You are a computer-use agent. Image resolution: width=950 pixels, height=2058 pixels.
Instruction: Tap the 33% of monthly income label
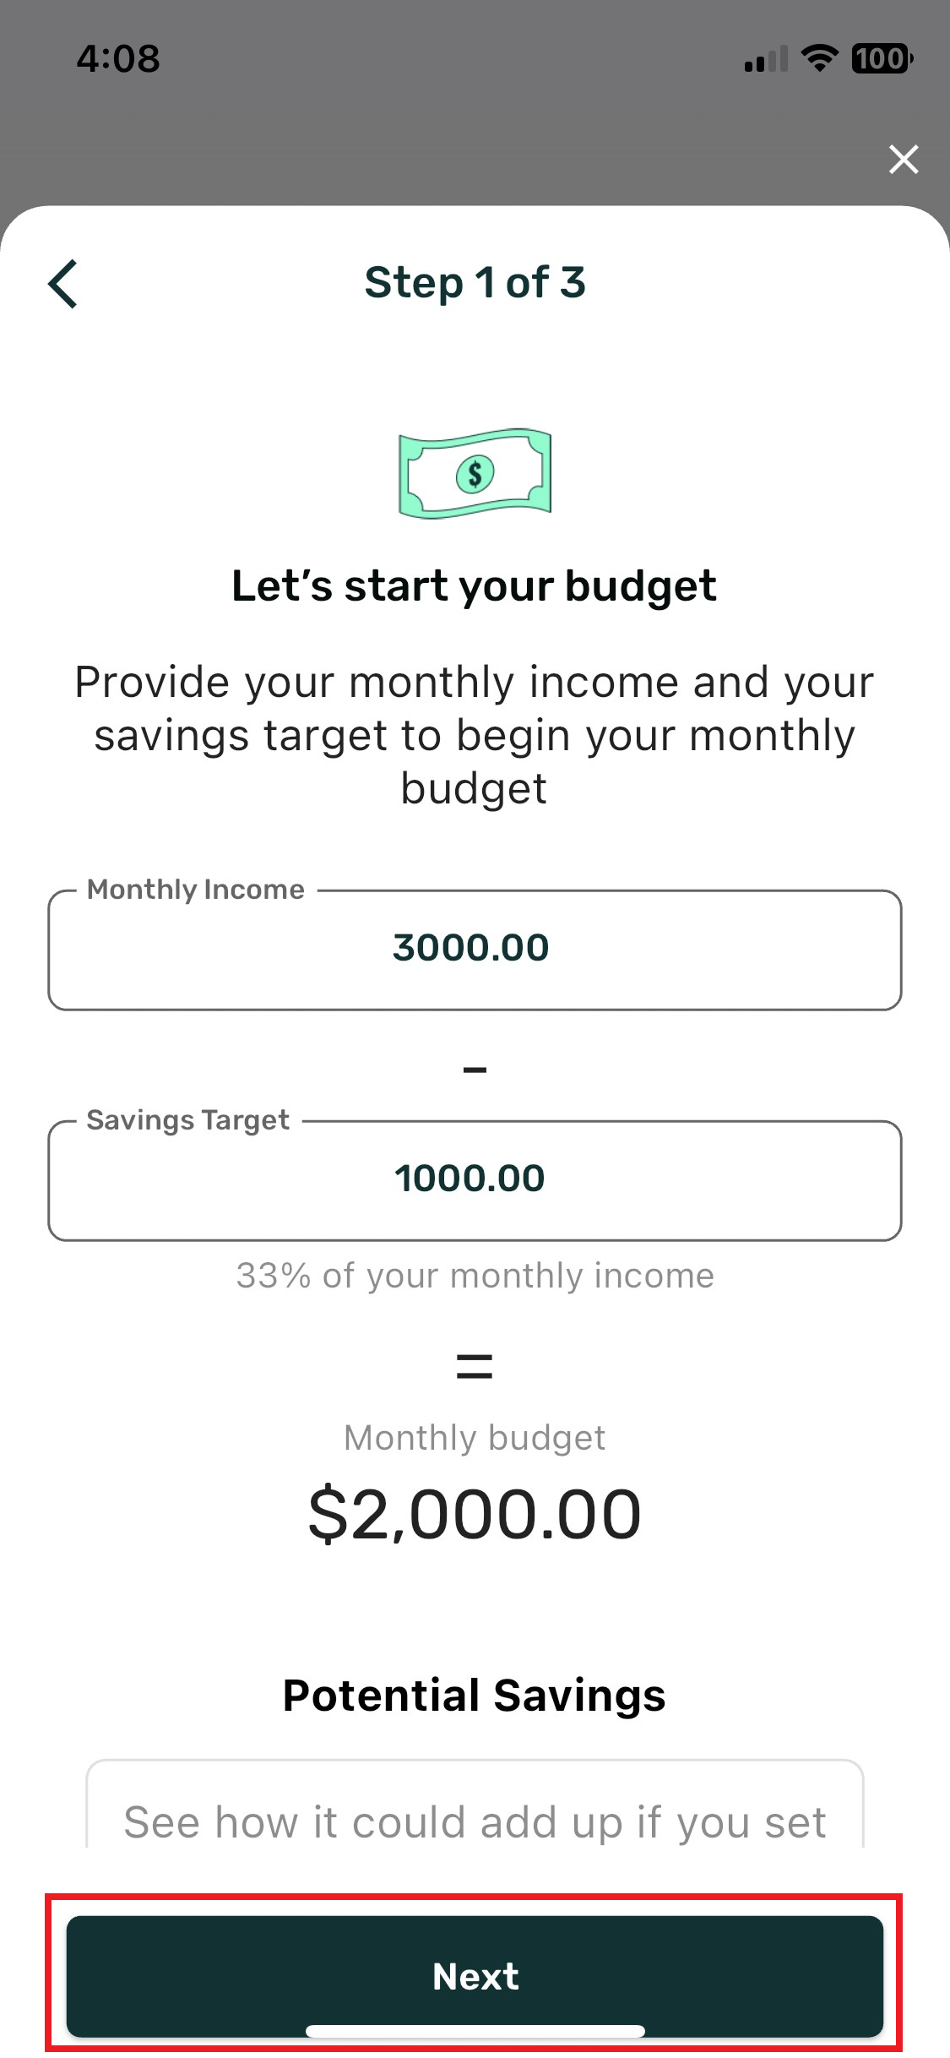tap(475, 1276)
